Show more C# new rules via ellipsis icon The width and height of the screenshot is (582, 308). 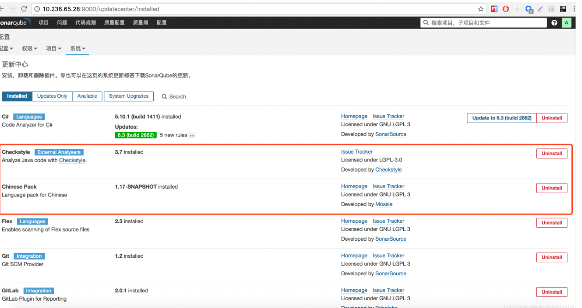192,135
